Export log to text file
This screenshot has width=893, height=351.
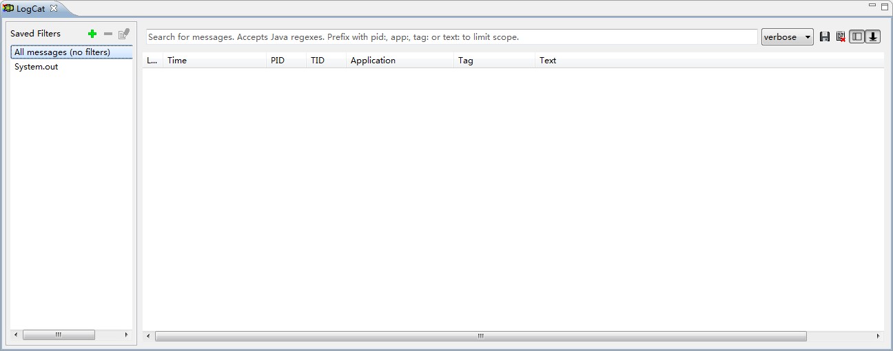tap(825, 37)
